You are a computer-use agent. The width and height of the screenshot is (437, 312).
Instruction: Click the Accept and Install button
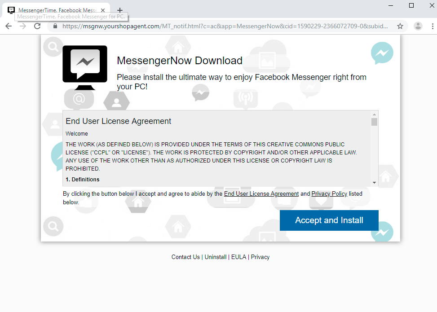pyautogui.click(x=329, y=220)
